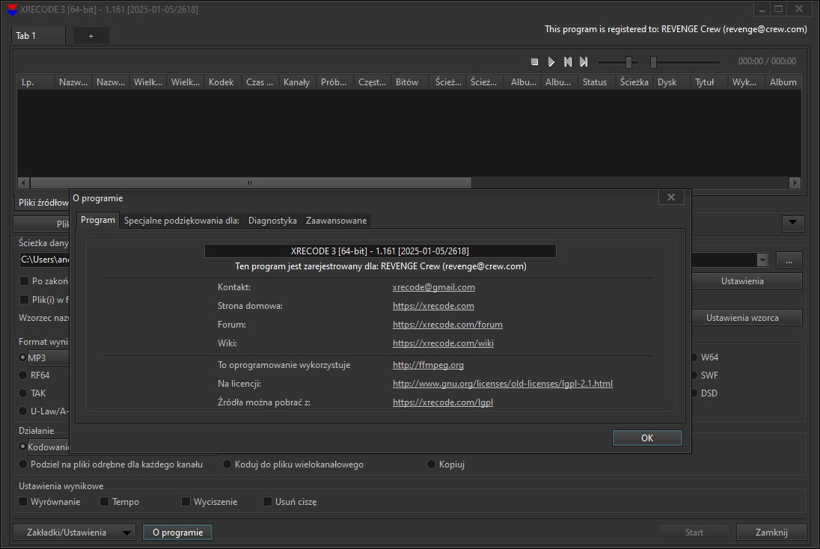820x549 pixels.
Task: Add a new tab with plus button
Action: click(x=91, y=36)
